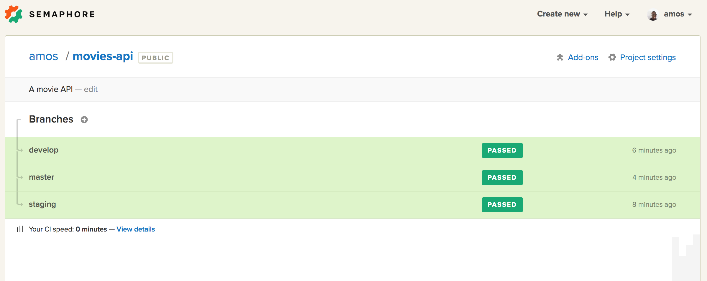This screenshot has width=707, height=281.
Task: Click the CI speed bar chart icon
Action: [x=20, y=229]
